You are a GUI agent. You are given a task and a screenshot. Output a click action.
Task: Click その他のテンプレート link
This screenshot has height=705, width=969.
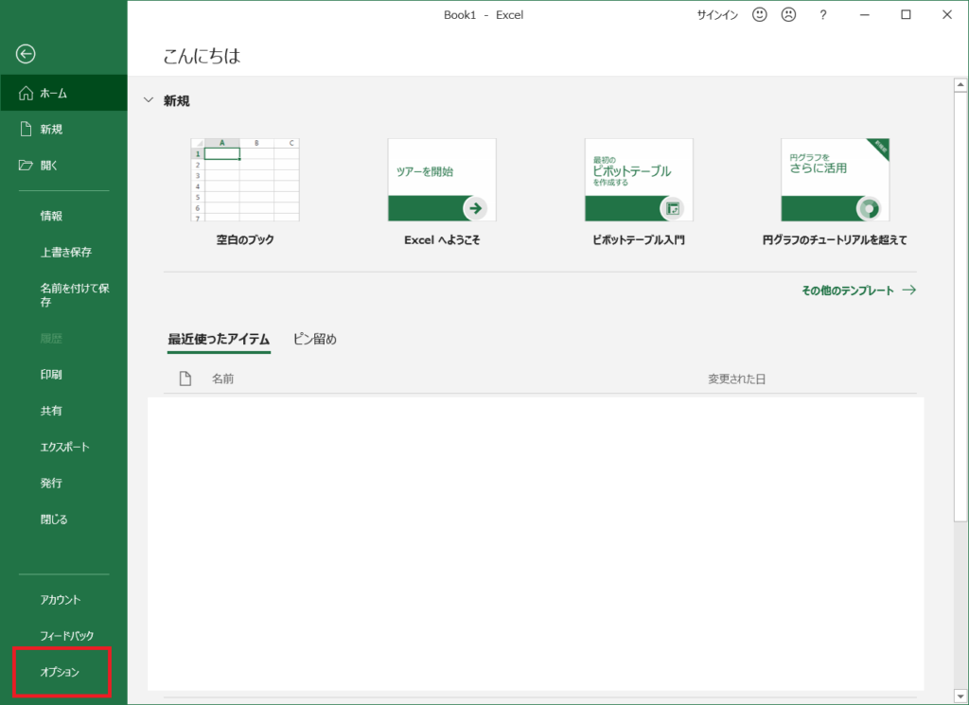point(850,290)
